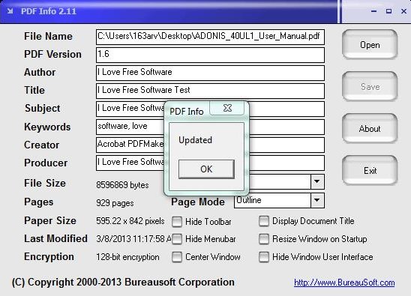The width and height of the screenshot is (411, 296).
Task: Quit using the Exit button
Action: (x=370, y=171)
